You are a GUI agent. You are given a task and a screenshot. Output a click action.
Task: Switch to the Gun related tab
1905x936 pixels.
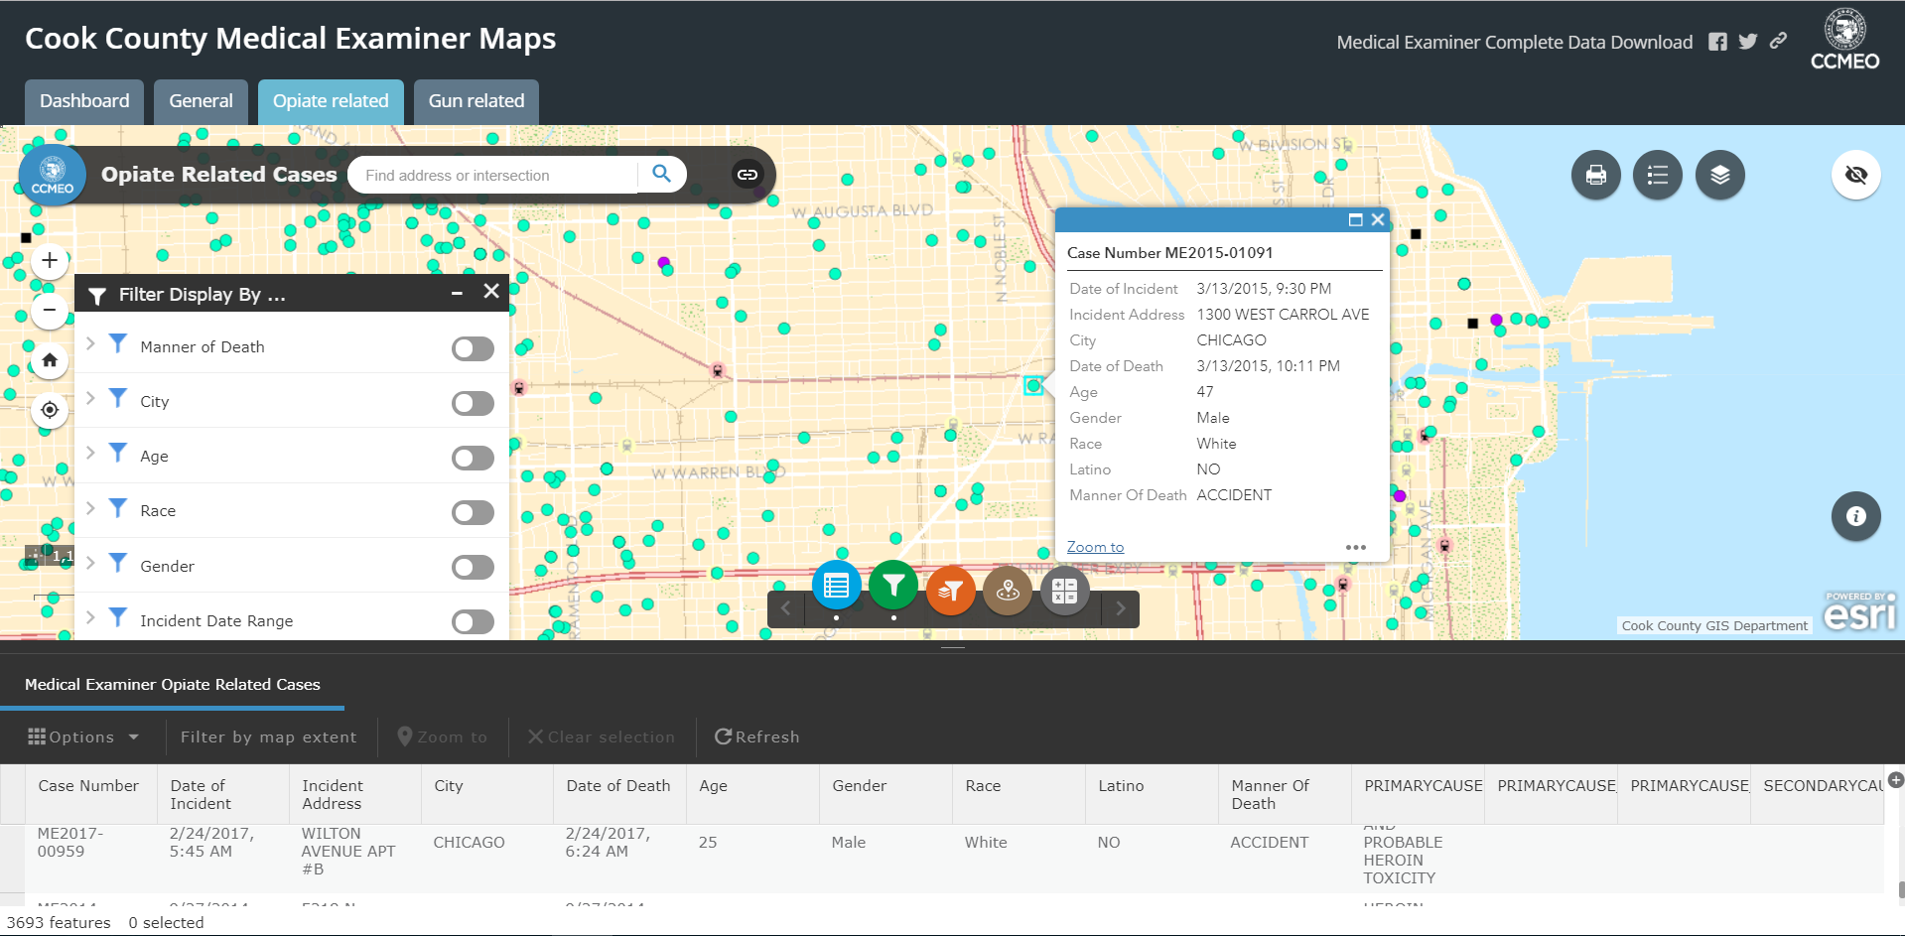click(476, 101)
